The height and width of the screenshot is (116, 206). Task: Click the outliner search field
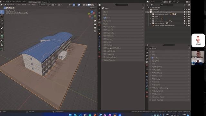coord(167,5)
